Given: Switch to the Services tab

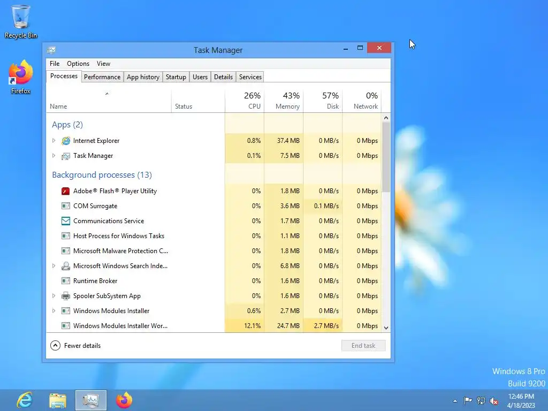Looking at the screenshot, I should pyautogui.click(x=250, y=77).
